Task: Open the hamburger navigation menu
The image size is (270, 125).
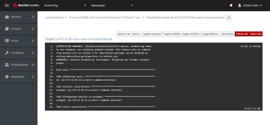Action: click(7, 5)
